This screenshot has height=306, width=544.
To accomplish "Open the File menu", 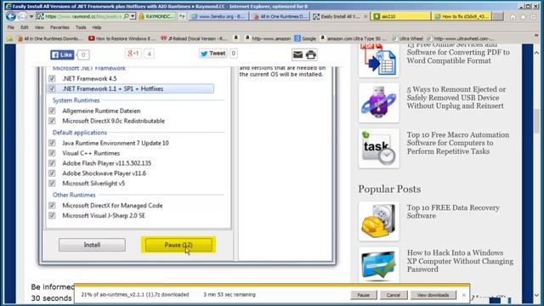I will pyautogui.click(x=11, y=27).
